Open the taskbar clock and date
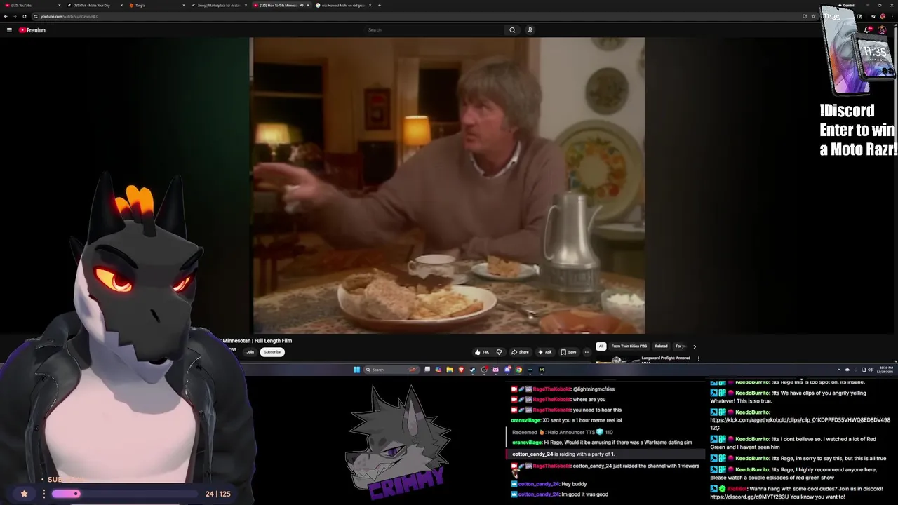 click(x=885, y=370)
